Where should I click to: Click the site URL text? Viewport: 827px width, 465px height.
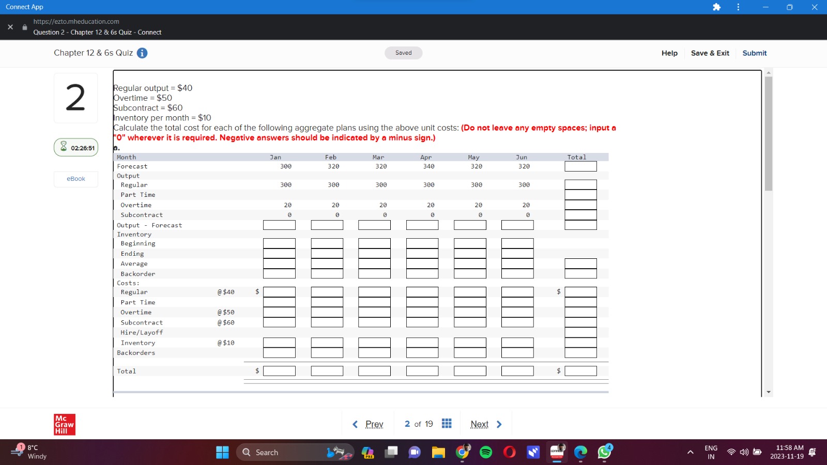click(76, 22)
